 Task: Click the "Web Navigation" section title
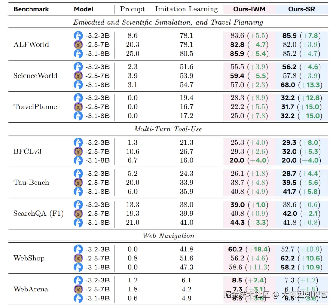[x=168, y=236]
